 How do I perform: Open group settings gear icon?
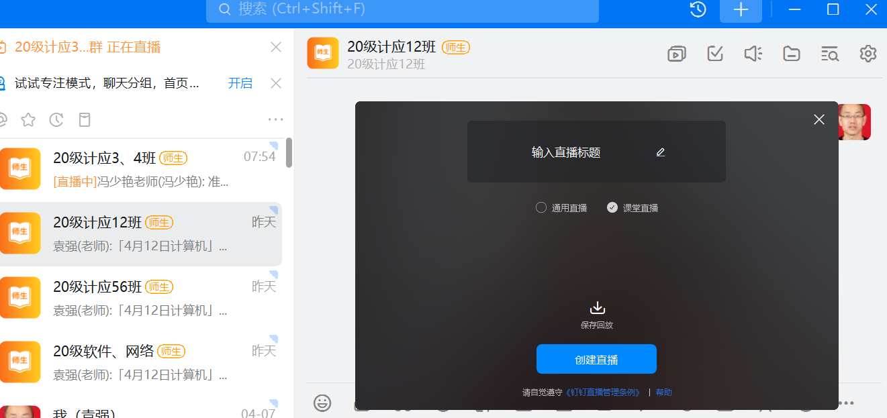pyautogui.click(x=868, y=54)
